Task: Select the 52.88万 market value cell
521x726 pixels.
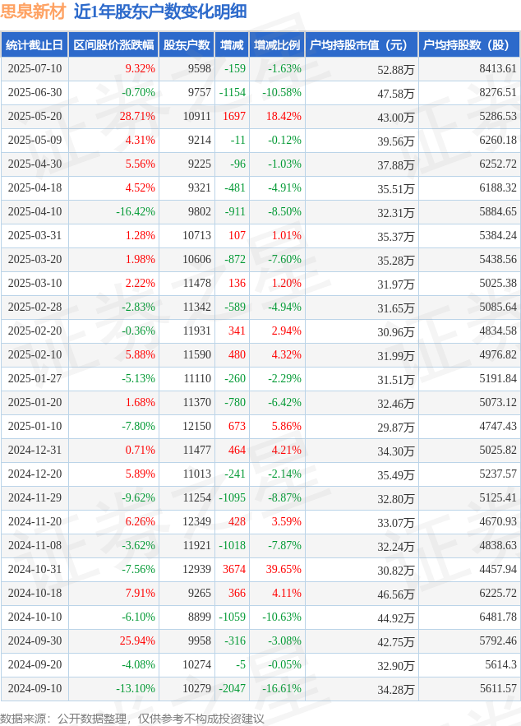Action: (x=395, y=70)
